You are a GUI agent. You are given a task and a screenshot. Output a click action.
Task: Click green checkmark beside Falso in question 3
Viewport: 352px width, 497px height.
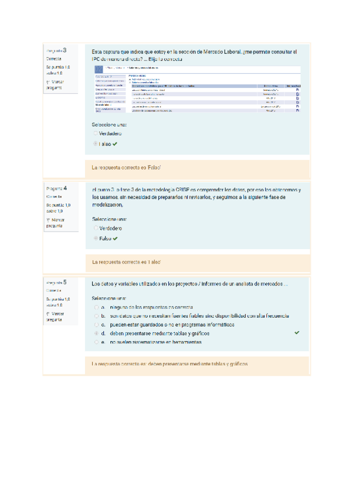coord(115,144)
